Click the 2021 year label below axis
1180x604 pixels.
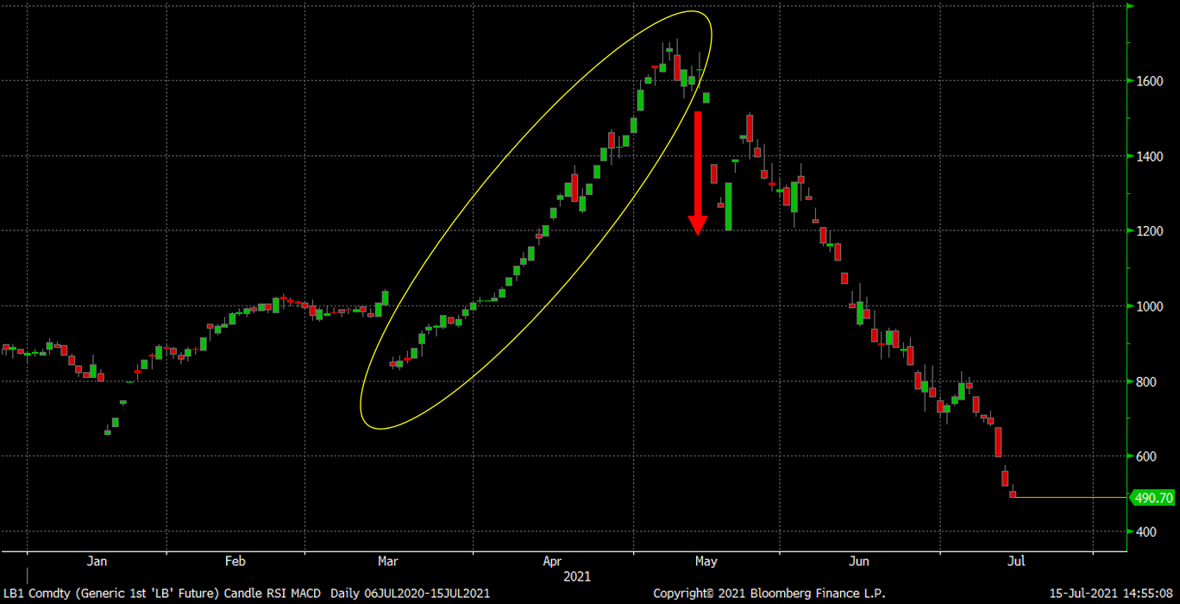point(576,576)
